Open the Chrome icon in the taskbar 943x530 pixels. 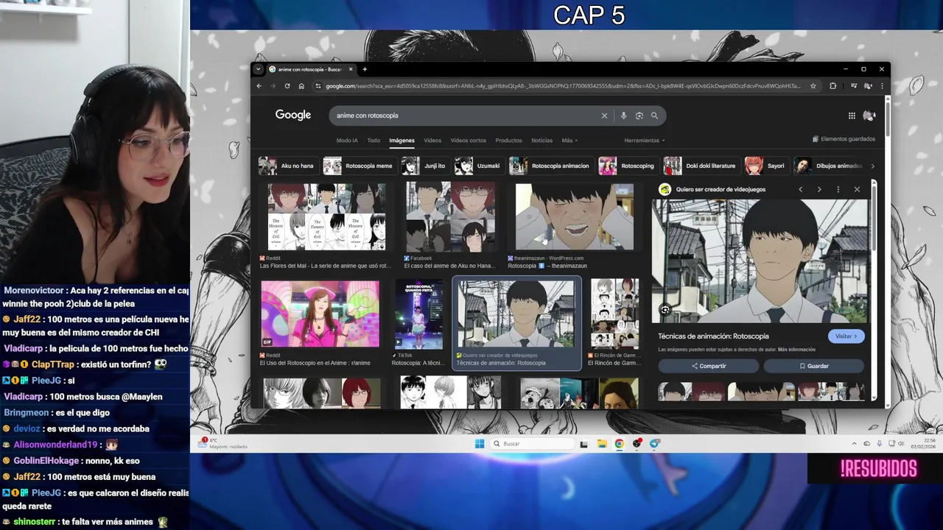pos(619,444)
